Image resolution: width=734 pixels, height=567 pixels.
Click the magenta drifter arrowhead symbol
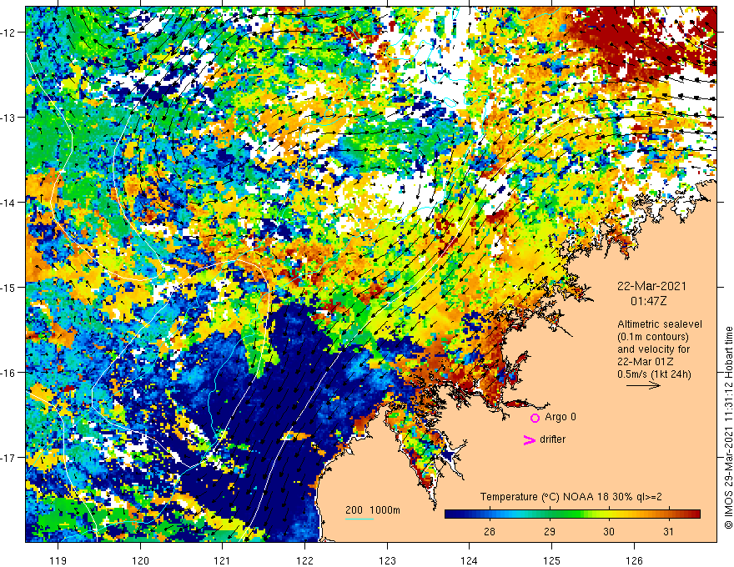(529, 439)
